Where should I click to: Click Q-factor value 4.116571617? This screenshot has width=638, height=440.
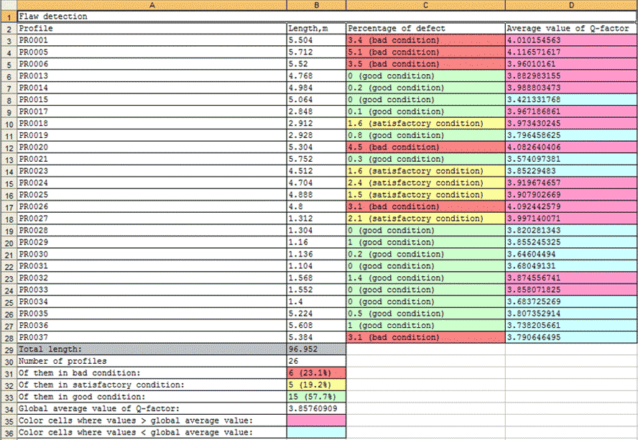(x=570, y=52)
